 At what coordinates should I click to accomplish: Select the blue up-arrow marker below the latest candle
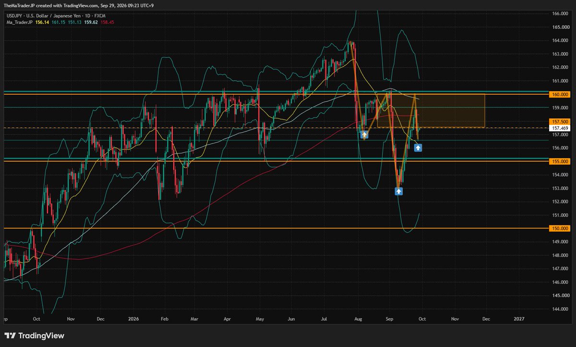point(418,148)
